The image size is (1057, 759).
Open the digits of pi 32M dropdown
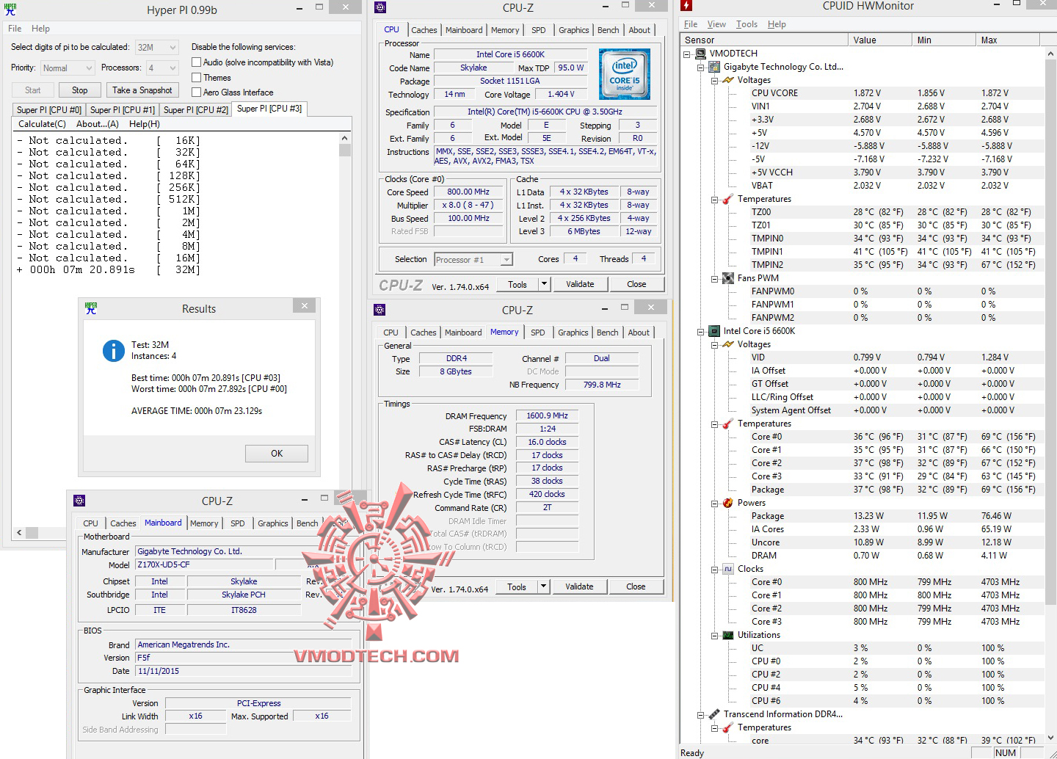tap(156, 47)
